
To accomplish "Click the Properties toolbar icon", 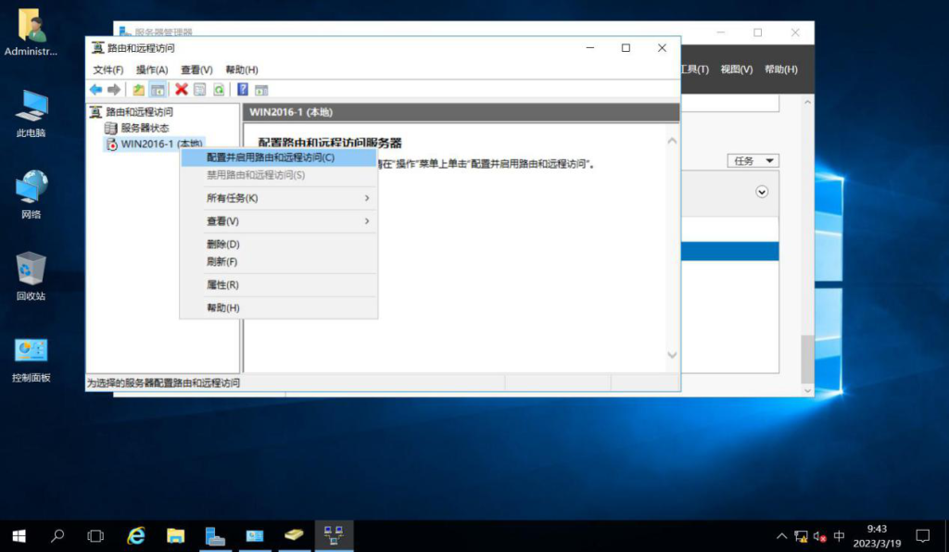I will point(200,90).
